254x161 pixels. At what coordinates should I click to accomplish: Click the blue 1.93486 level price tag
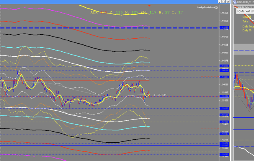click(224, 122)
